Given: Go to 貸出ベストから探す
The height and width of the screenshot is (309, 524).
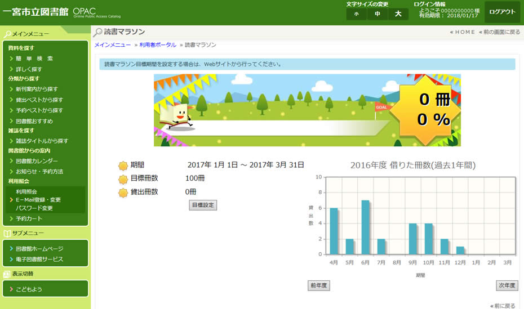Looking at the screenshot, I should [x=39, y=100].
